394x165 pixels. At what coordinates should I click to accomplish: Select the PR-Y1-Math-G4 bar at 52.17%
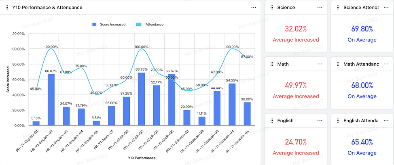click(157, 105)
